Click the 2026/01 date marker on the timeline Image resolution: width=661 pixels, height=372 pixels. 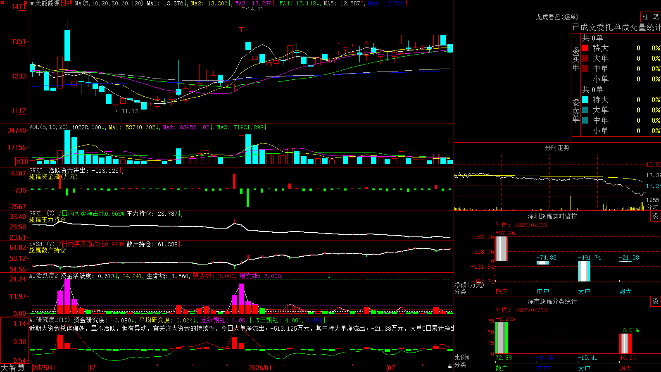260,368
